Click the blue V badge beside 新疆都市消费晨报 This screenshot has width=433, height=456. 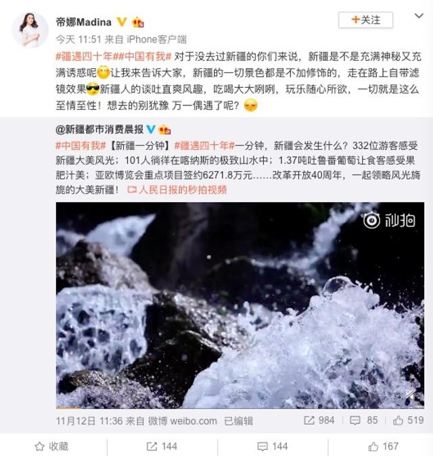point(151,129)
